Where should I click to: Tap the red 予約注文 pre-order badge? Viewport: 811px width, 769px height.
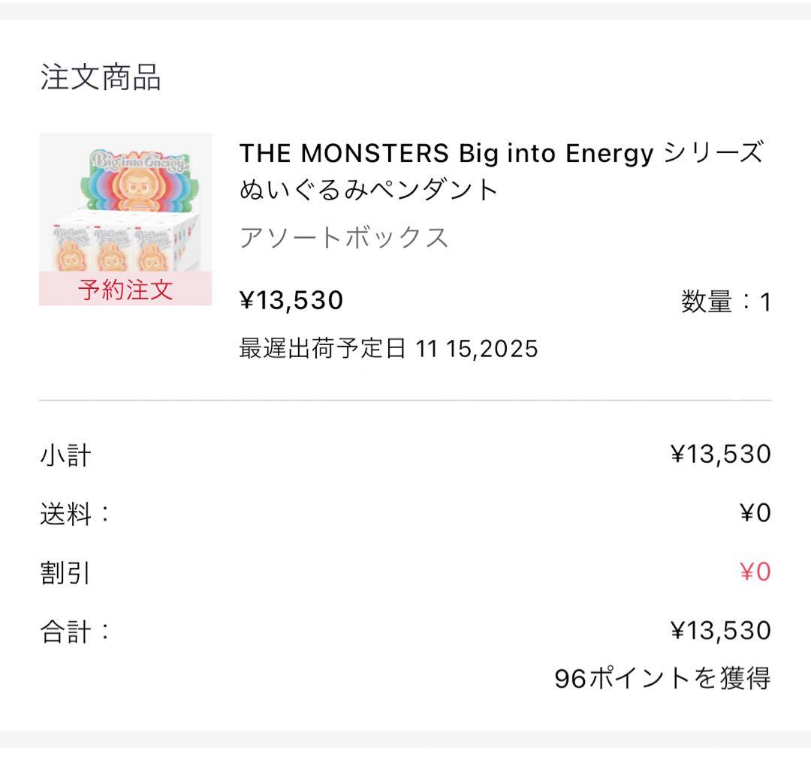[x=125, y=290]
